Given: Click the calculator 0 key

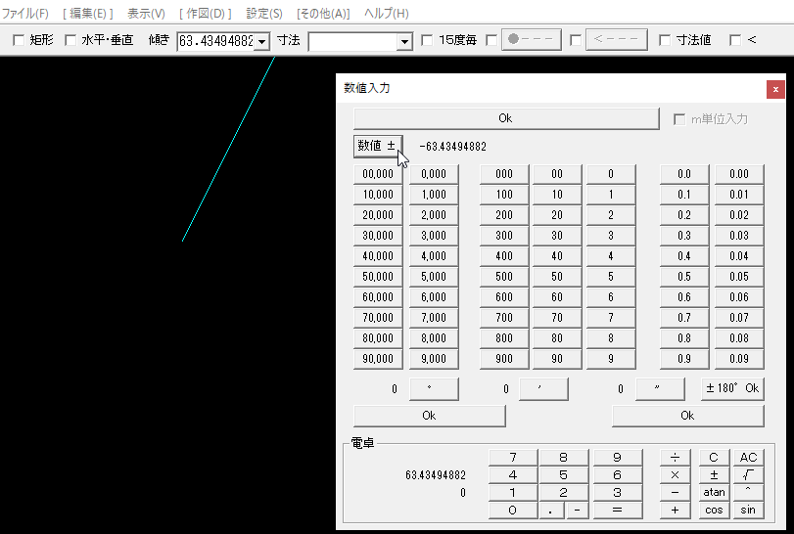Looking at the screenshot, I should click(512, 511).
